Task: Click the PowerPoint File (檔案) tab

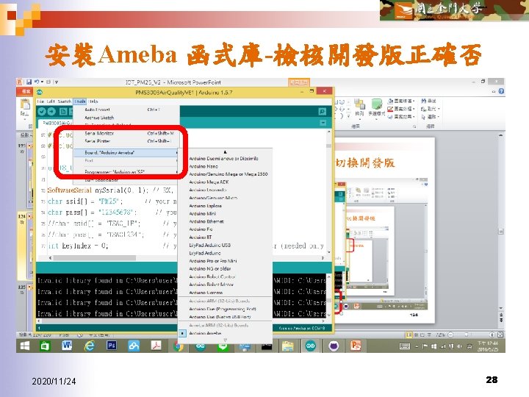Action: [25, 91]
